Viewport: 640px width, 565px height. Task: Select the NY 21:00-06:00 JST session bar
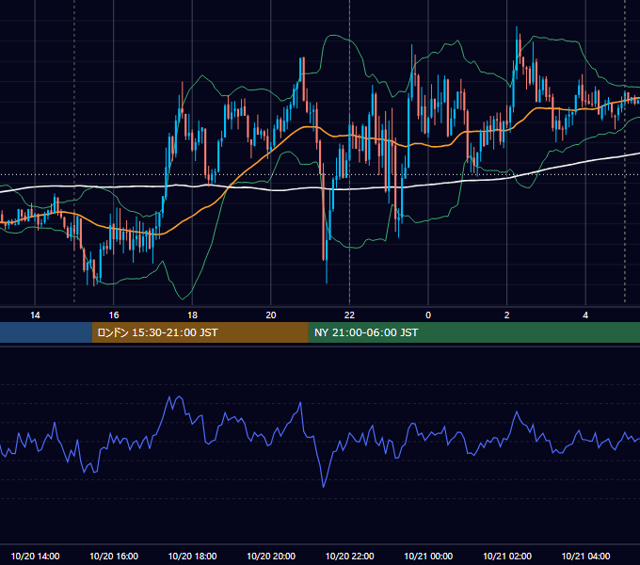click(x=473, y=332)
